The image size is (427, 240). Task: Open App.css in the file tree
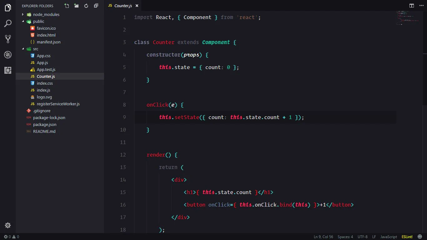coord(60,56)
